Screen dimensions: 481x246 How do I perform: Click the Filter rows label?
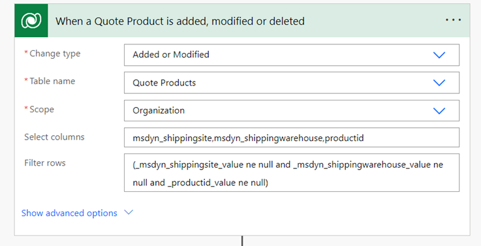click(45, 163)
